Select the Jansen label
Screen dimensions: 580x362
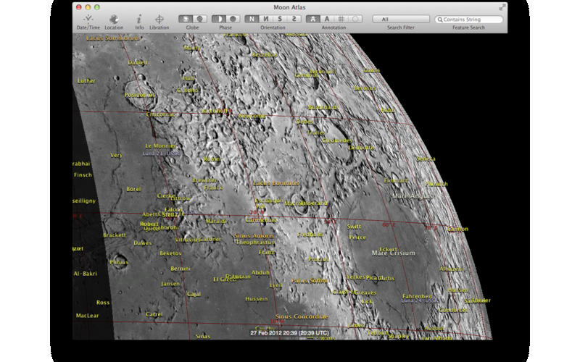170,284
